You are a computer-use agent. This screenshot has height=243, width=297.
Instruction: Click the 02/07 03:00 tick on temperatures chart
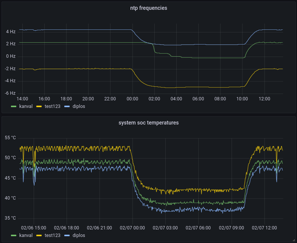(165, 228)
